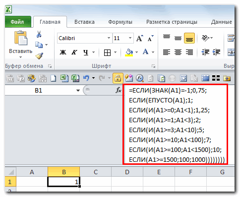The width and height of the screenshot is (240, 197).
Task: Click Paste Values (123) quick access icon
Action: tap(10, 78)
